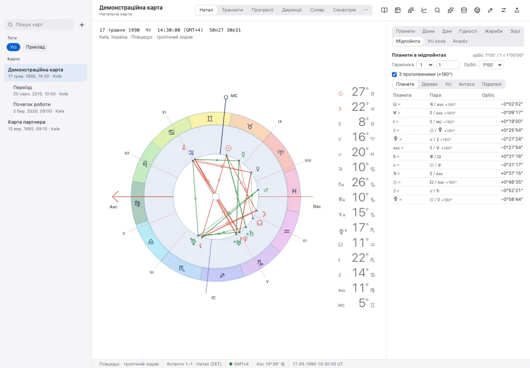Click 'Аспекти 1–1 · Натал (ZET)' in status bar

tap(194, 364)
